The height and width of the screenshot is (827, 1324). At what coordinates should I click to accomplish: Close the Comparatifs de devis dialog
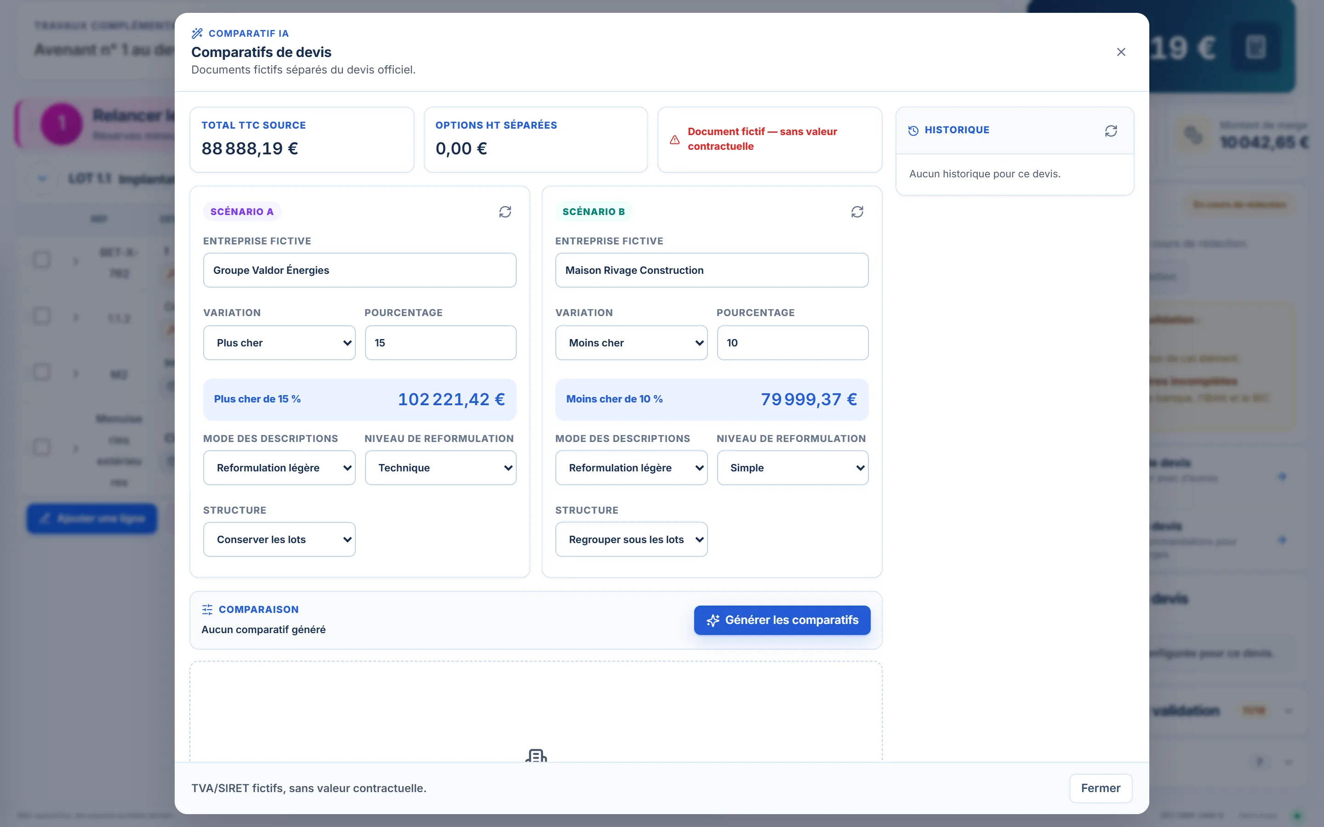(x=1120, y=52)
